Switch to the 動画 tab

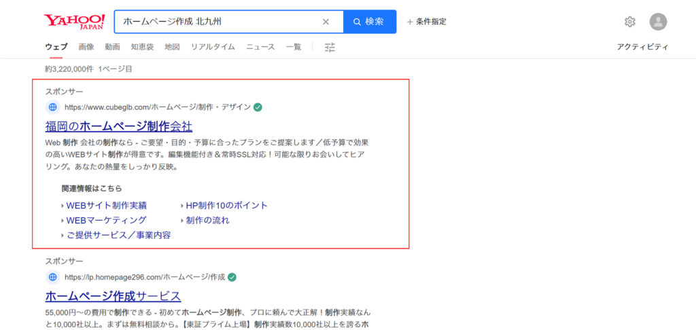112,47
